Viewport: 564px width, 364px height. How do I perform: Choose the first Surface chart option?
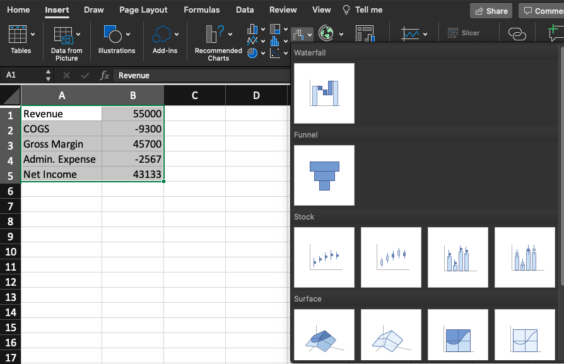click(x=324, y=336)
